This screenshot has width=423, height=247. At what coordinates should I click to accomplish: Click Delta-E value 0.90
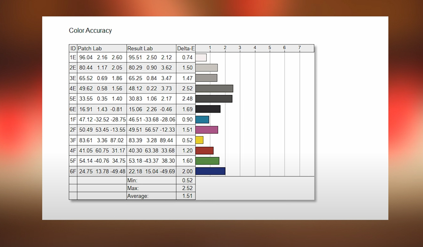(187, 119)
